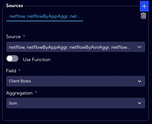Click the required asterisk beside Source
This screenshot has width=152, height=124.
tap(24, 36)
